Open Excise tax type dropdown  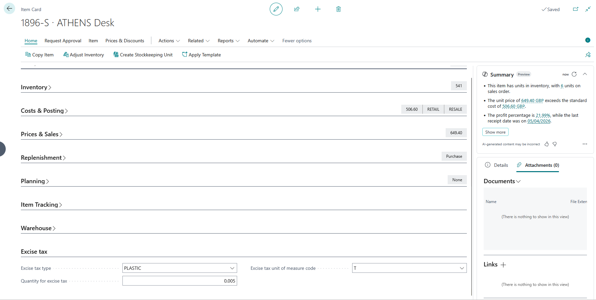[x=232, y=268]
